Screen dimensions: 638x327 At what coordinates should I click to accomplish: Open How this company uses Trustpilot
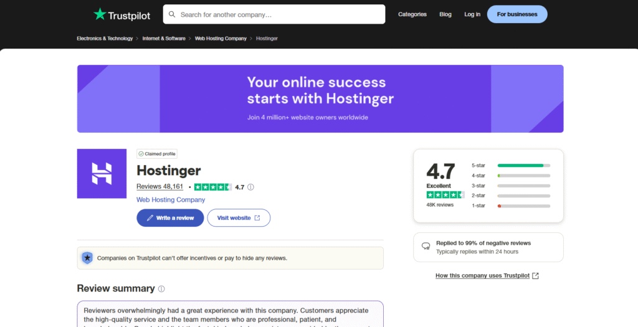[x=483, y=276]
